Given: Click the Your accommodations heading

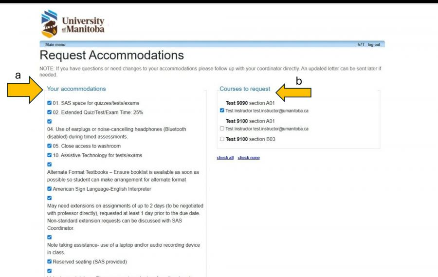Looking at the screenshot, I should [x=76, y=89].
